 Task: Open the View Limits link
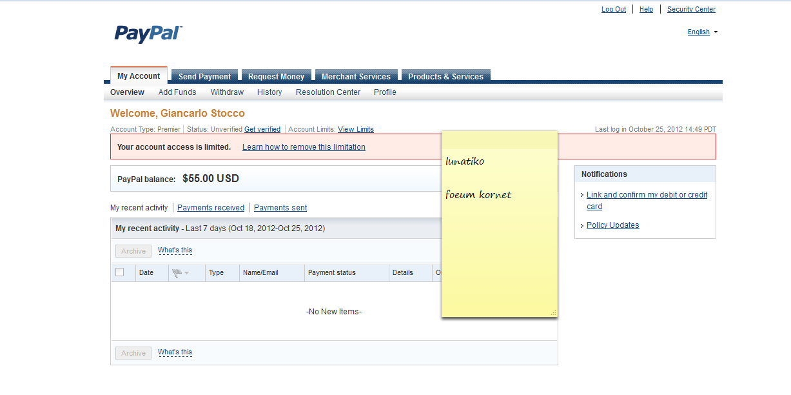(x=356, y=129)
